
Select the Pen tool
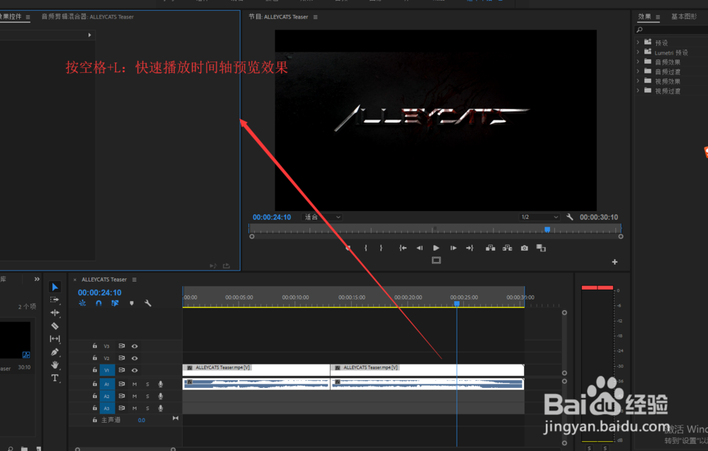pos(55,352)
